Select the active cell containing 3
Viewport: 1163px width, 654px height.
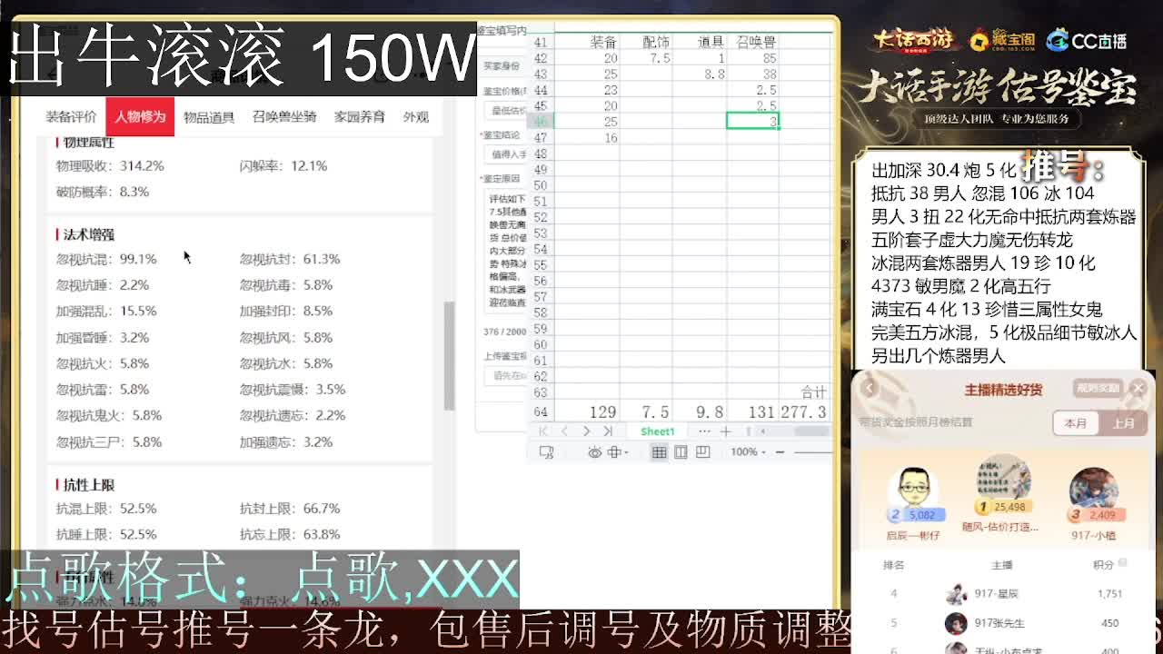pyautogui.click(x=752, y=121)
